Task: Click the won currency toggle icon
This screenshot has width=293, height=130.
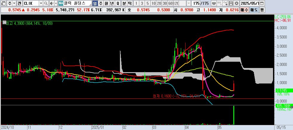Action: click(214, 3)
